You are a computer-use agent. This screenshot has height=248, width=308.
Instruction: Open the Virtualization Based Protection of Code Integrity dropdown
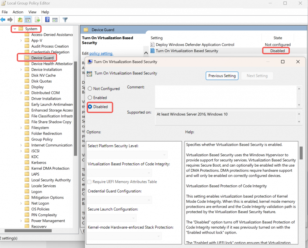(119, 173)
